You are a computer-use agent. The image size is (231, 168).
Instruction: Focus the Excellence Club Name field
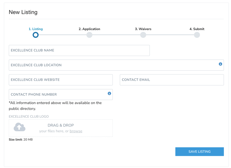pyautogui.click(x=79, y=51)
